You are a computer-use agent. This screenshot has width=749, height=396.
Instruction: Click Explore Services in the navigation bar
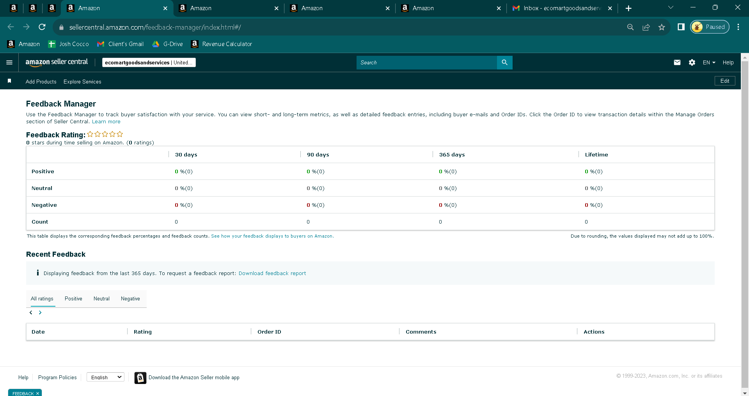82,82
